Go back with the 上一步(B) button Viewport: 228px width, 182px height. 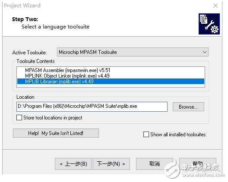click(x=73, y=164)
